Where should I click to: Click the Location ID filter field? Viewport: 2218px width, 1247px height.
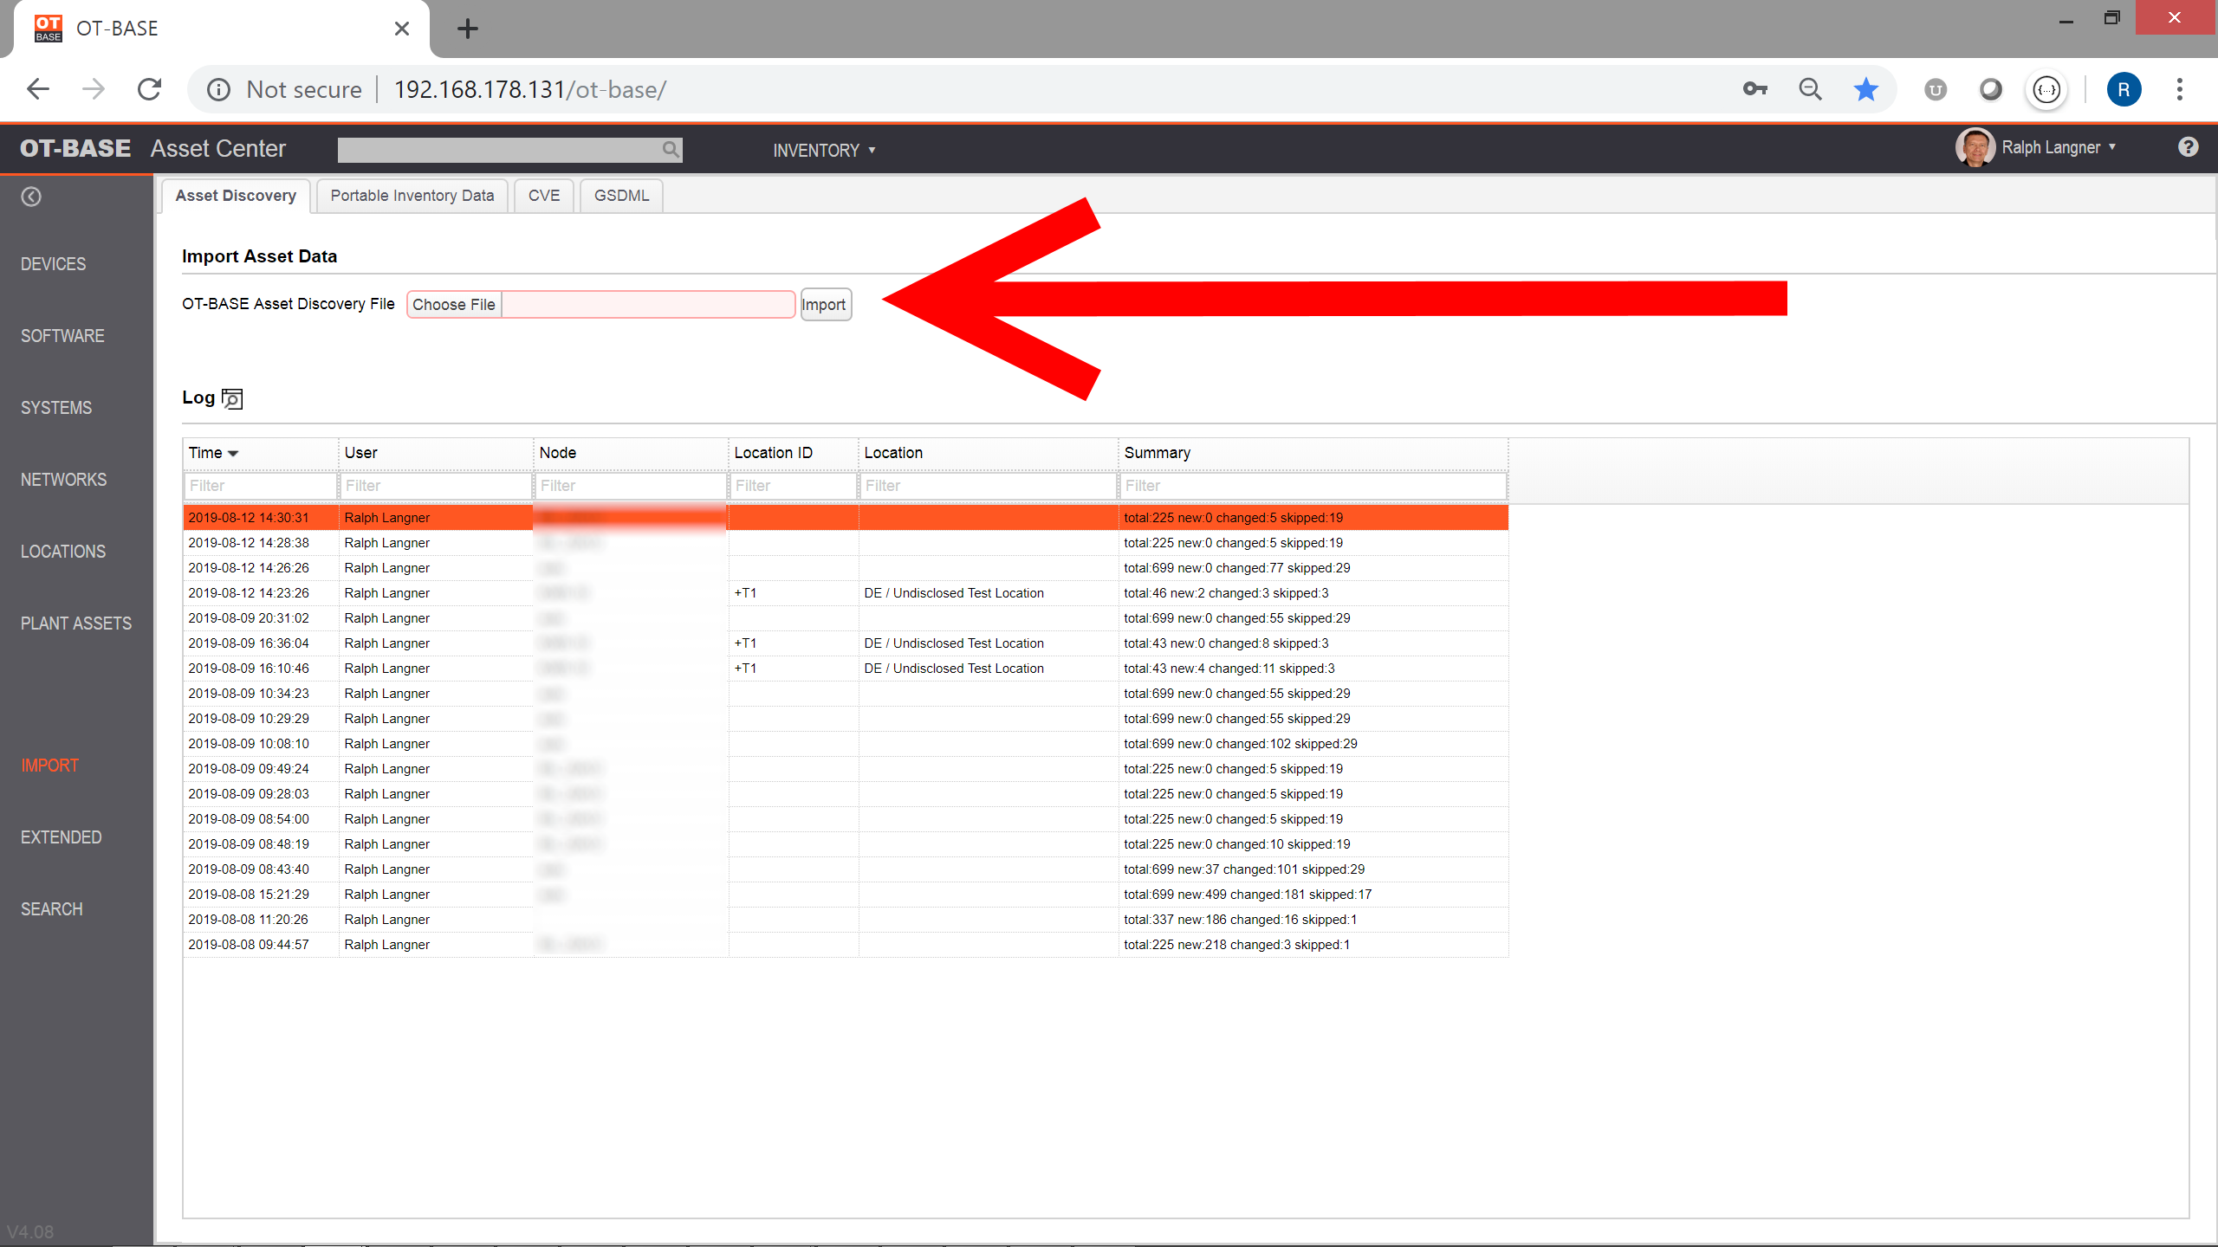pos(793,486)
